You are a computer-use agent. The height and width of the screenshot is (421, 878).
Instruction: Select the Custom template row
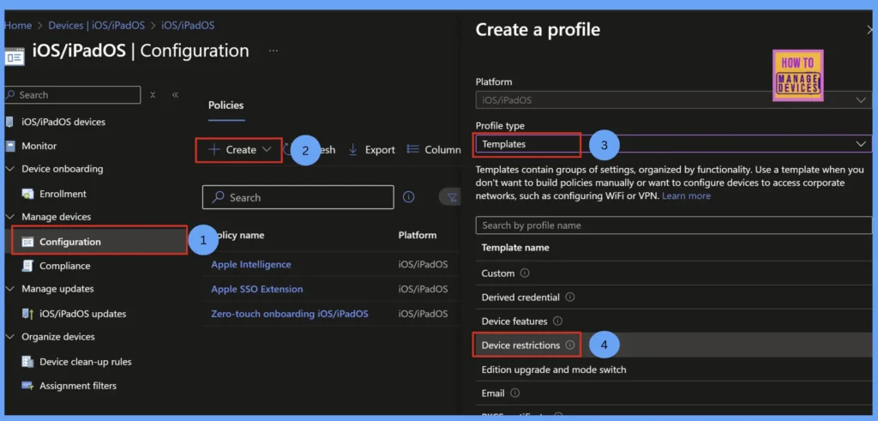pos(674,274)
